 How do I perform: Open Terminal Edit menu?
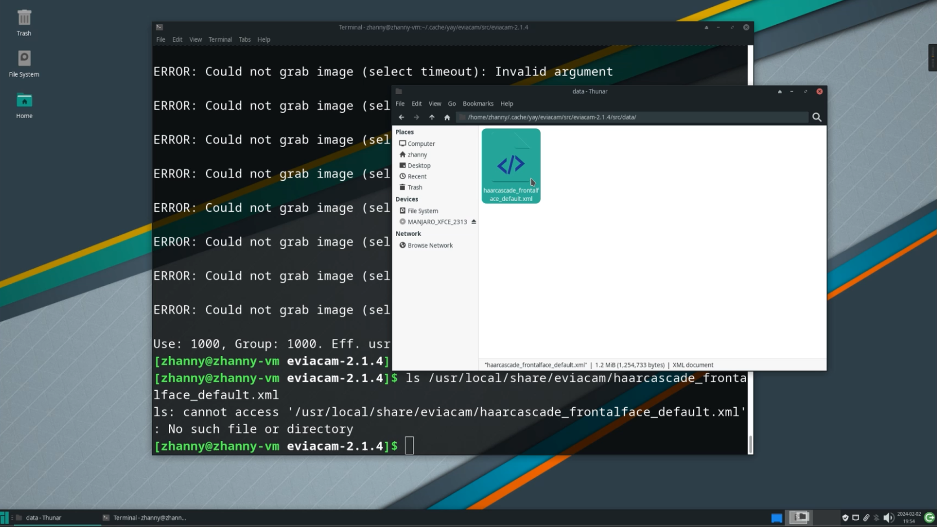click(177, 39)
